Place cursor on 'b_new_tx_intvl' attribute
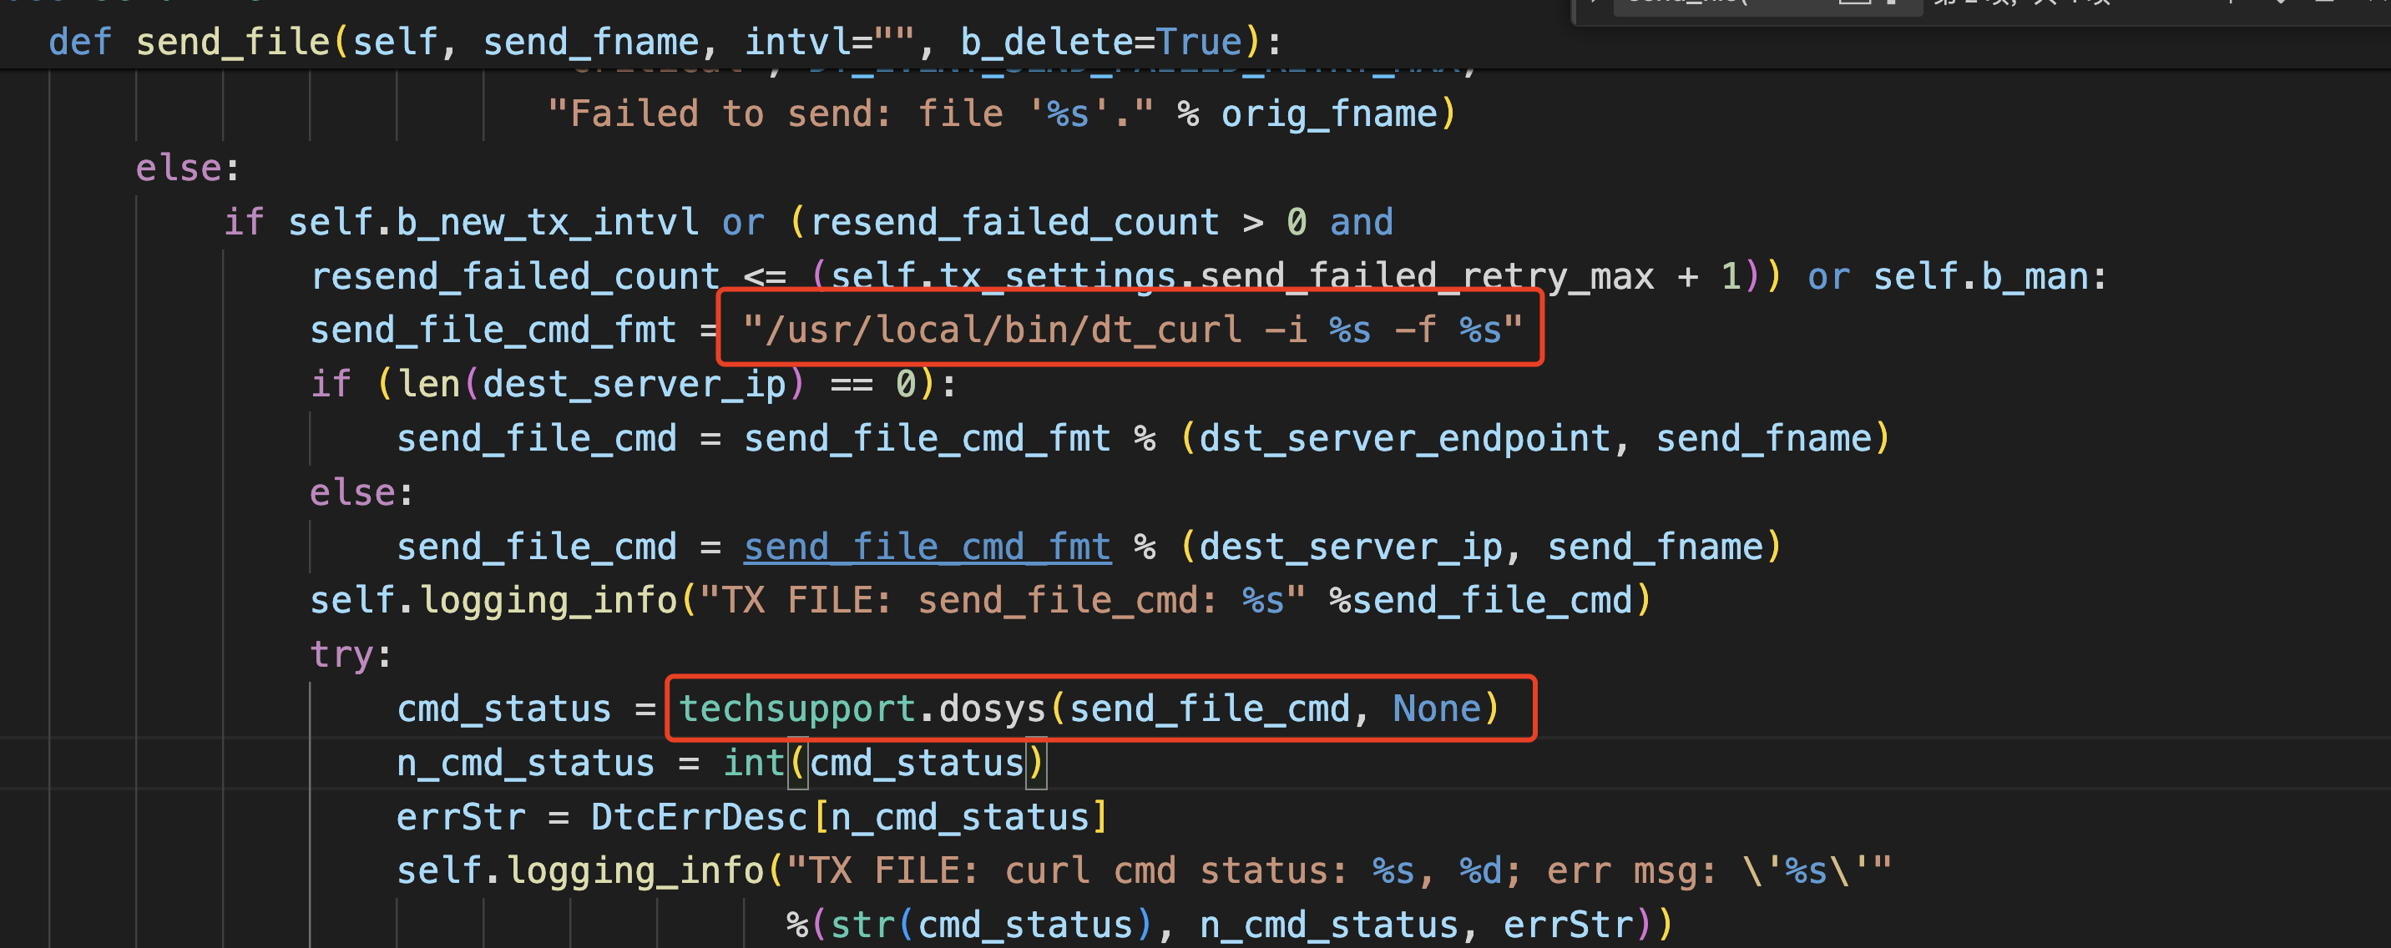 pyautogui.click(x=547, y=222)
